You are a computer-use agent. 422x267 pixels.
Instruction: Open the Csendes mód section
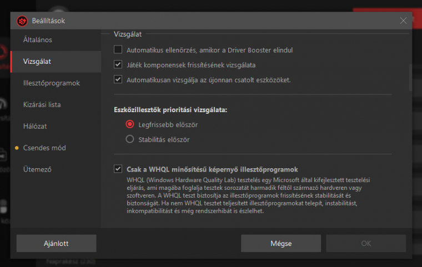click(56, 148)
